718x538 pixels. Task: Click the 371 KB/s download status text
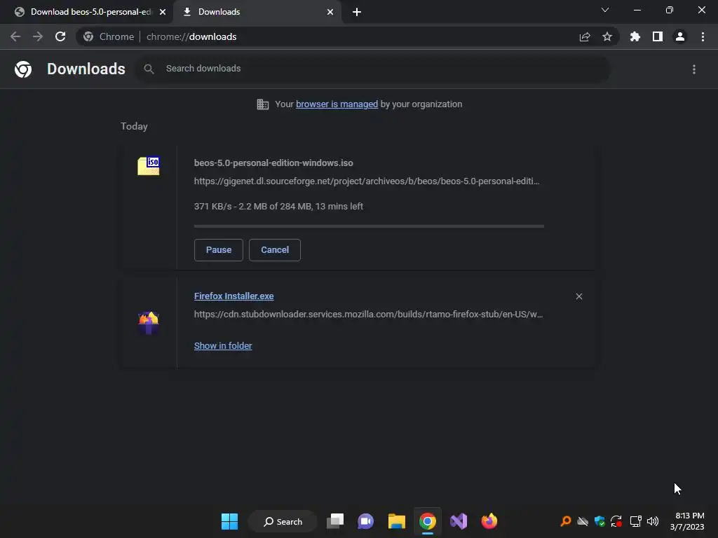point(278,207)
